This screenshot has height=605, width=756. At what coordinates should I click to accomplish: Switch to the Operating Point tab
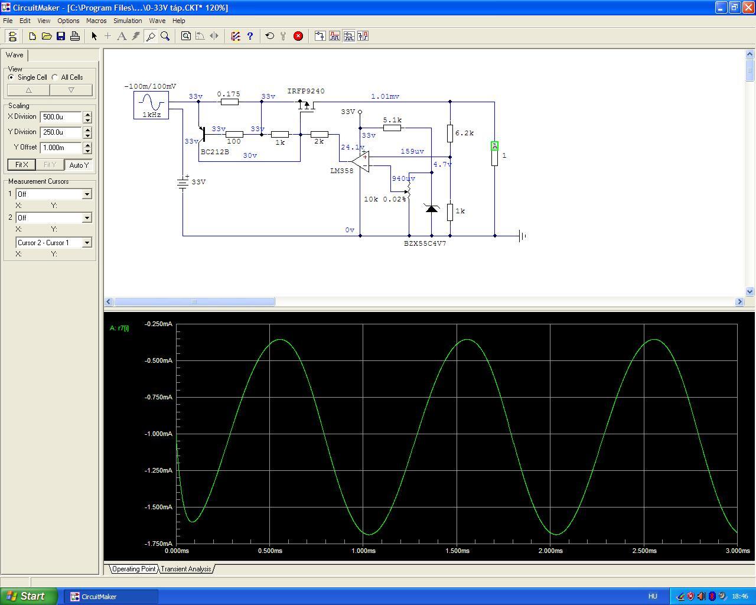(133, 569)
